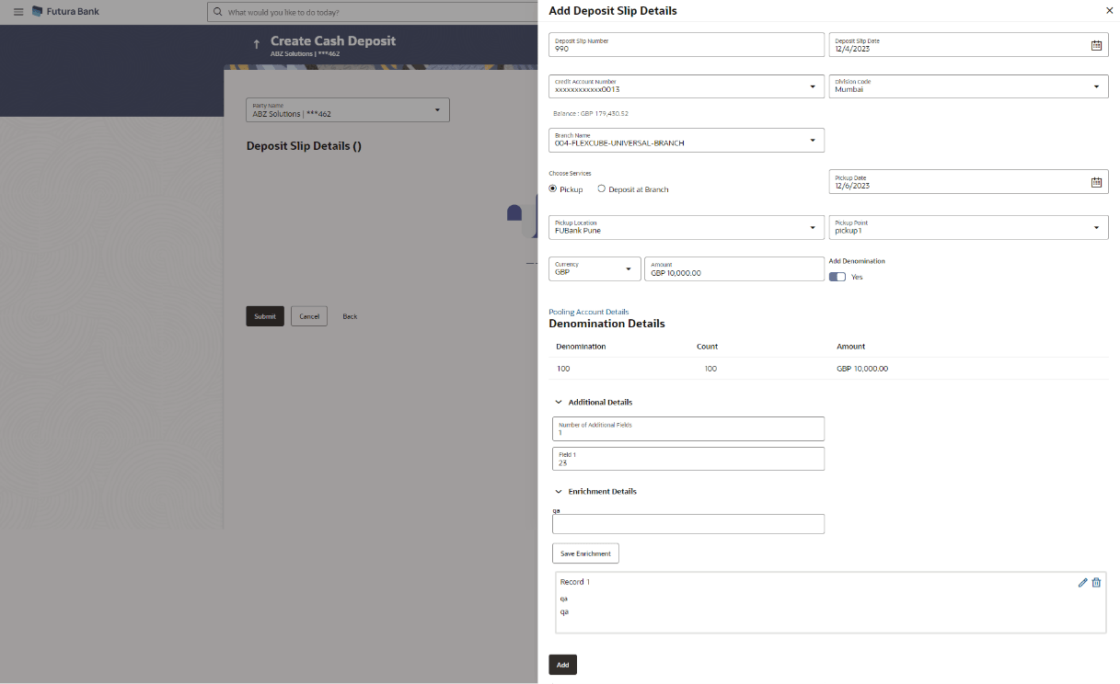Click into the Amount input field

click(x=734, y=268)
